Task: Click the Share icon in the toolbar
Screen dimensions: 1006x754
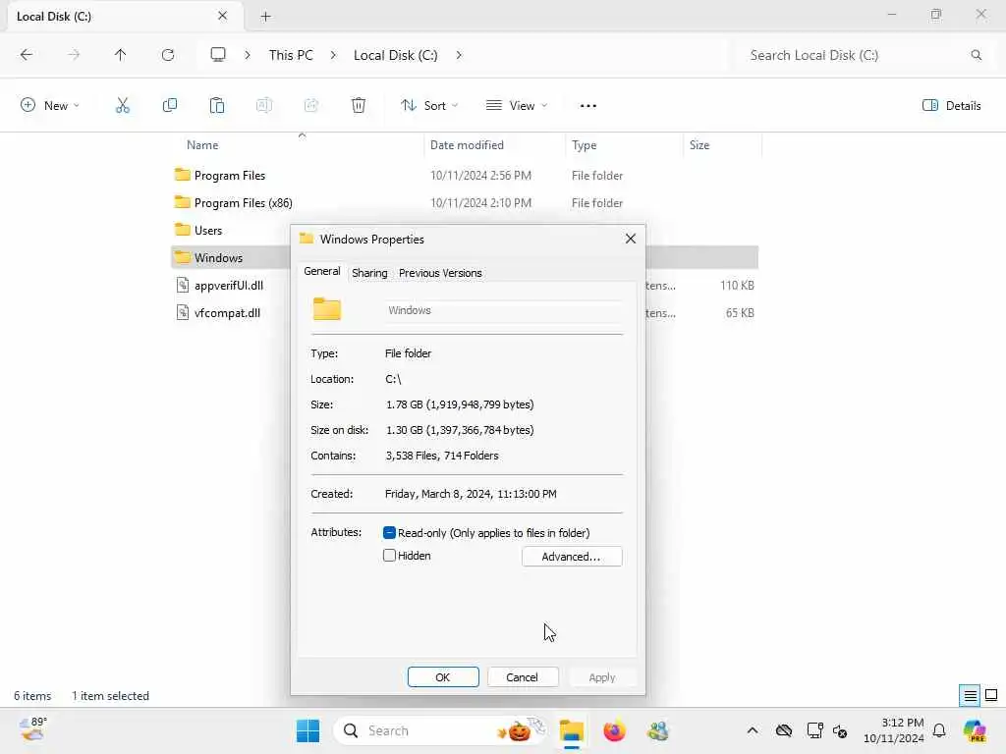Action: 311,105
